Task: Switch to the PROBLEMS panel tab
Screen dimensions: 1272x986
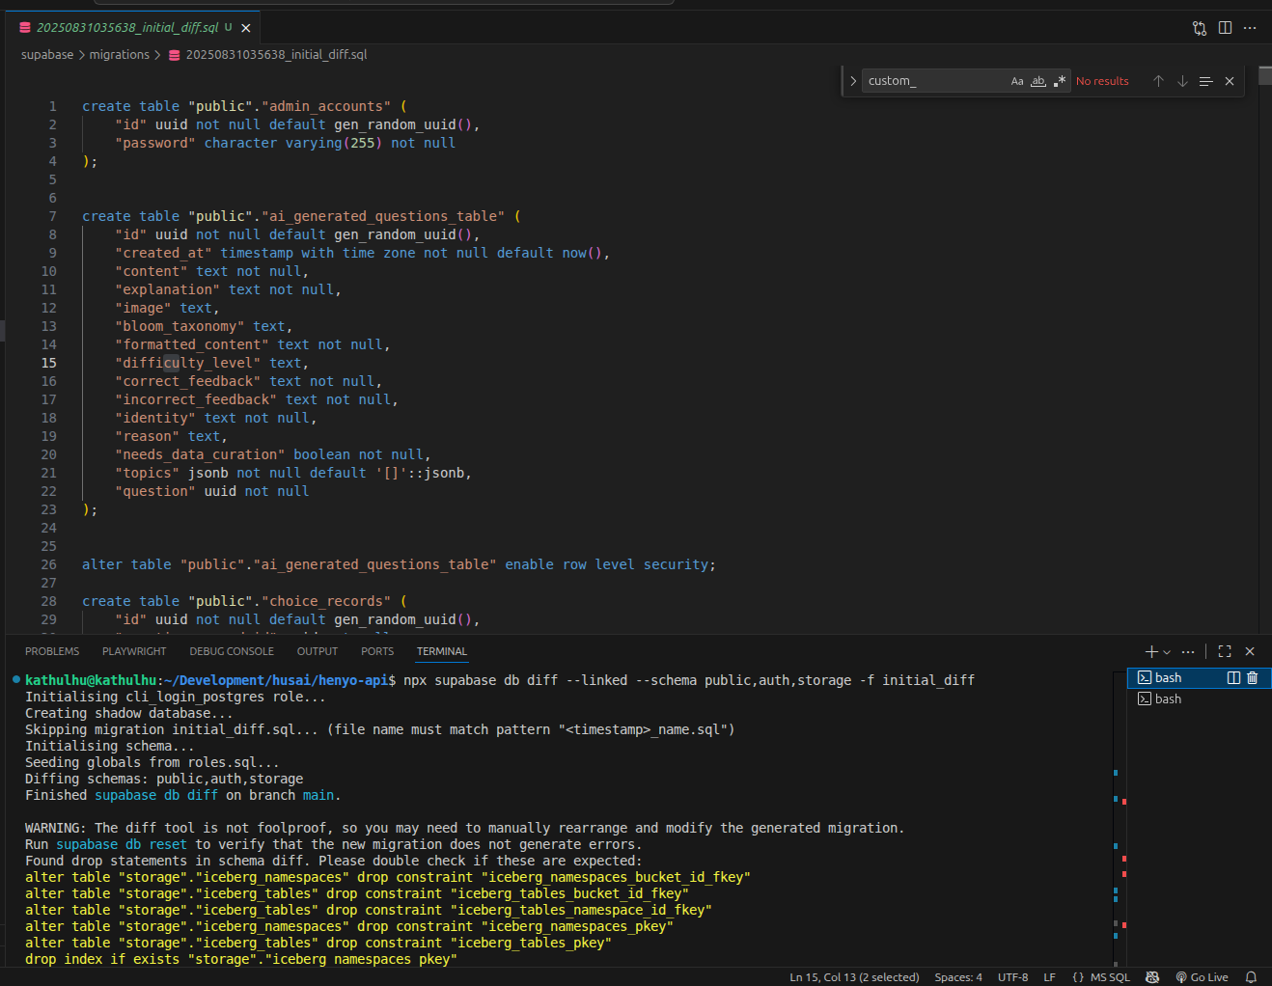Action: (x=52, y=651)
